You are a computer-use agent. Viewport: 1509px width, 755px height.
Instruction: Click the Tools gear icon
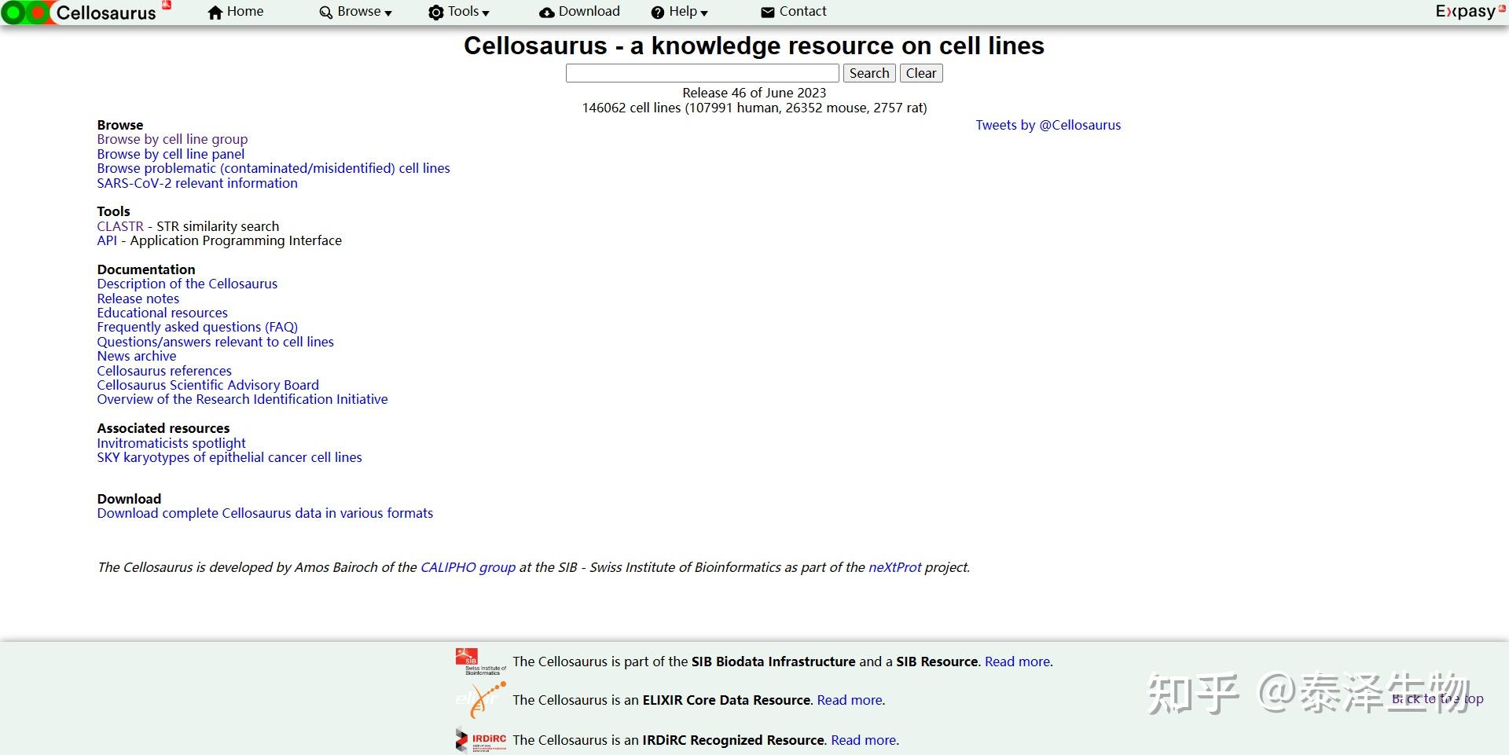(x=436, y=13)
